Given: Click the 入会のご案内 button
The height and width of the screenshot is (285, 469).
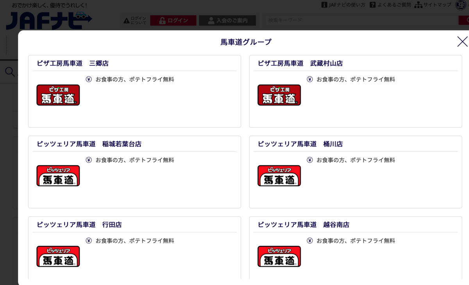Looking at the screenshot, I should pos(227,21).
